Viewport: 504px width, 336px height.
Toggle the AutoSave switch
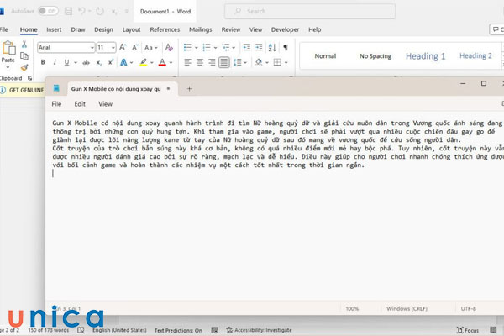(x=49, y=11)
